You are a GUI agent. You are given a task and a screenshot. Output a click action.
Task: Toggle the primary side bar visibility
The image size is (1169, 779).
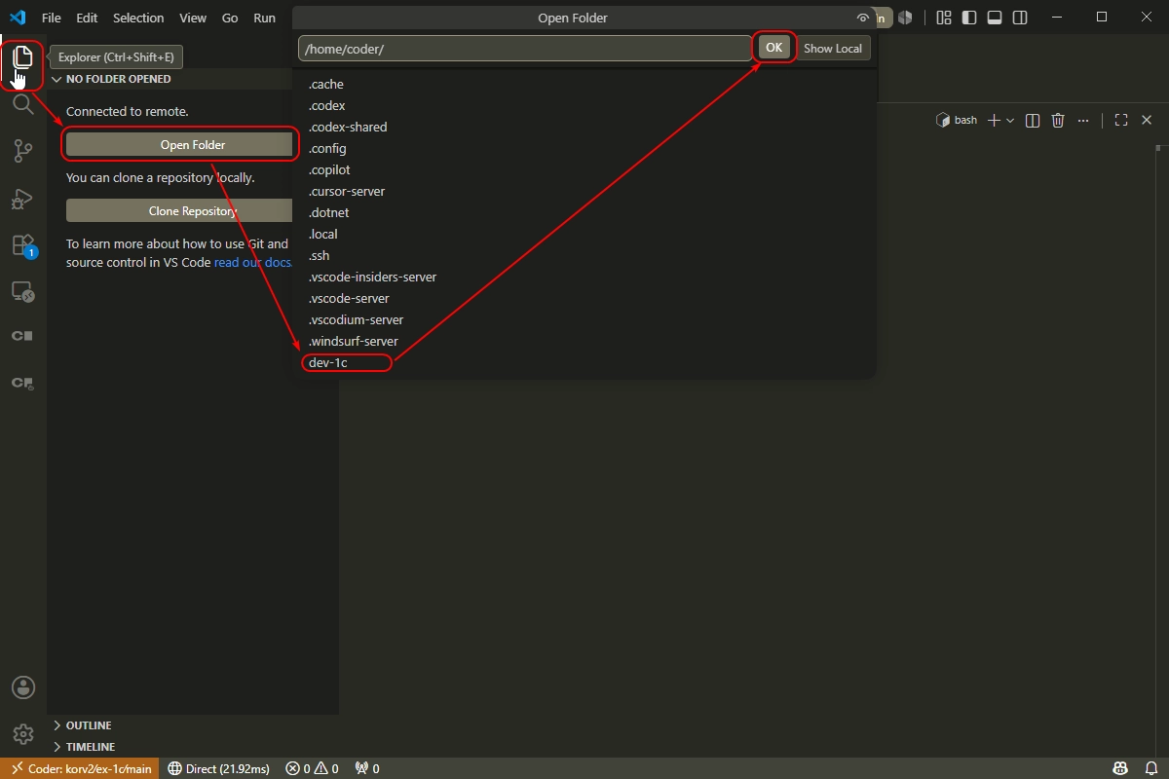point(969,18)
